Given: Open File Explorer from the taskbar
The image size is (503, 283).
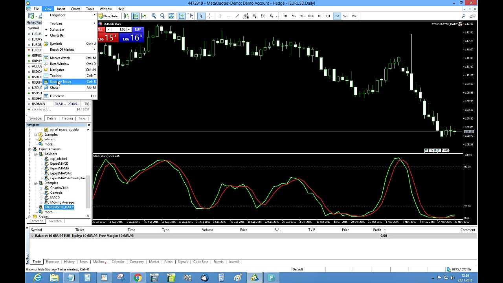Looking at the screenshot, I should [54, 278].
